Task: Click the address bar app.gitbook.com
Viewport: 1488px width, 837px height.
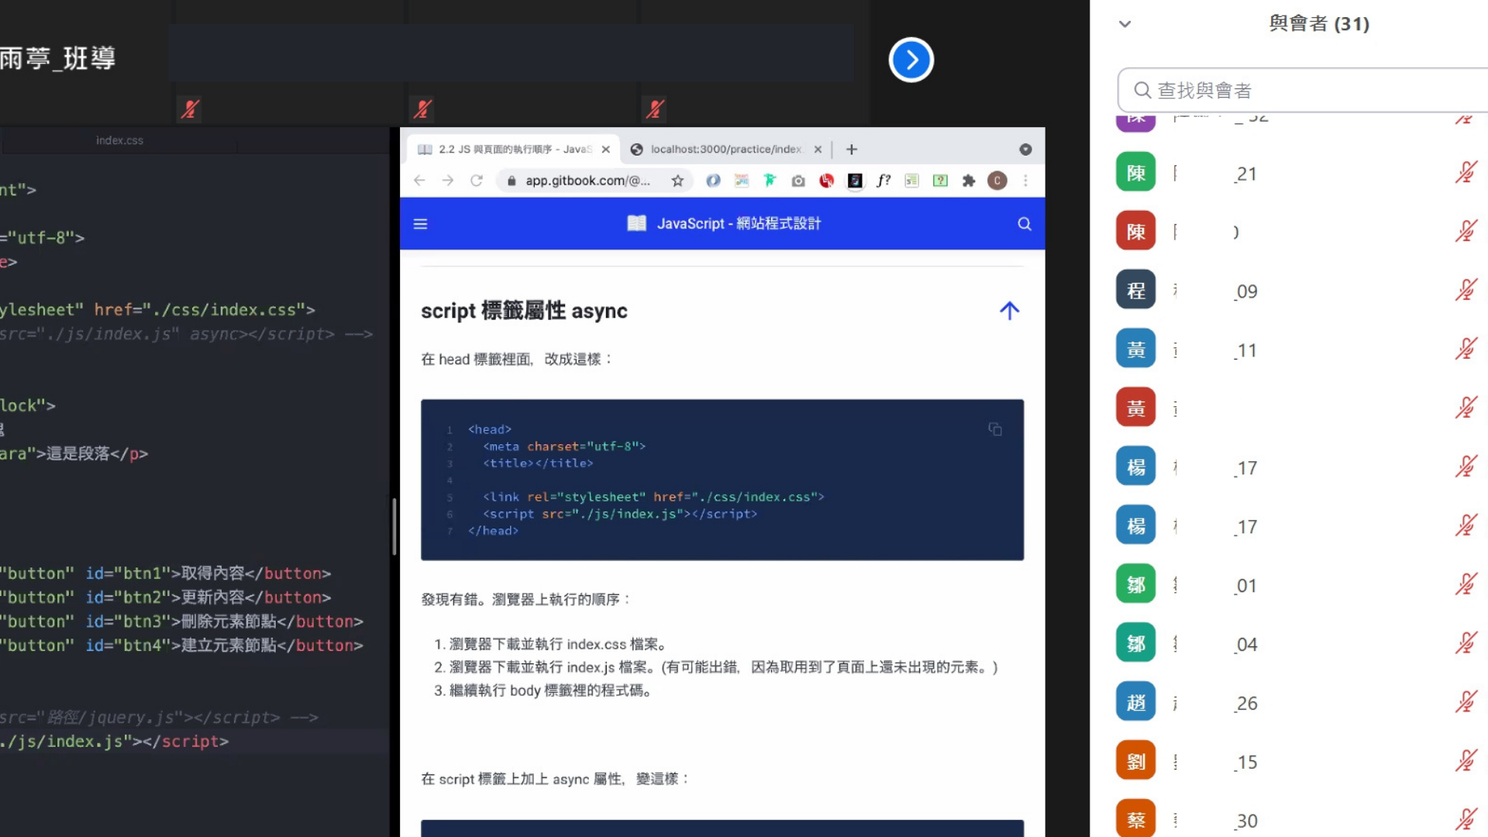Action: pos(587,181)
